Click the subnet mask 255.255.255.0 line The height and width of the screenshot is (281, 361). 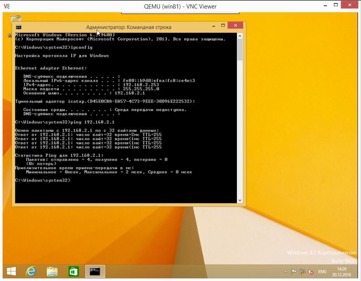point(91,89)
